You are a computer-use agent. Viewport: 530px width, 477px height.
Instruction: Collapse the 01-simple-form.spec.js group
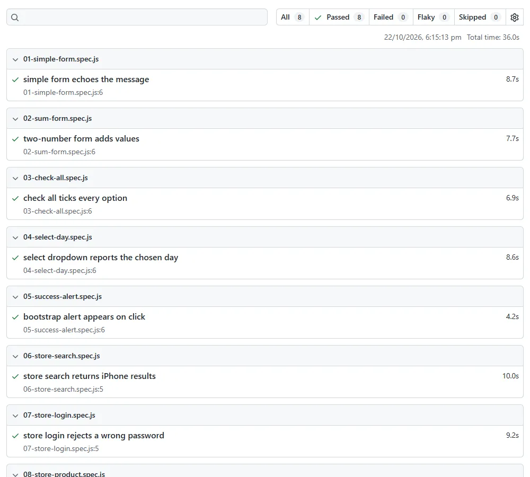[15, 59]
